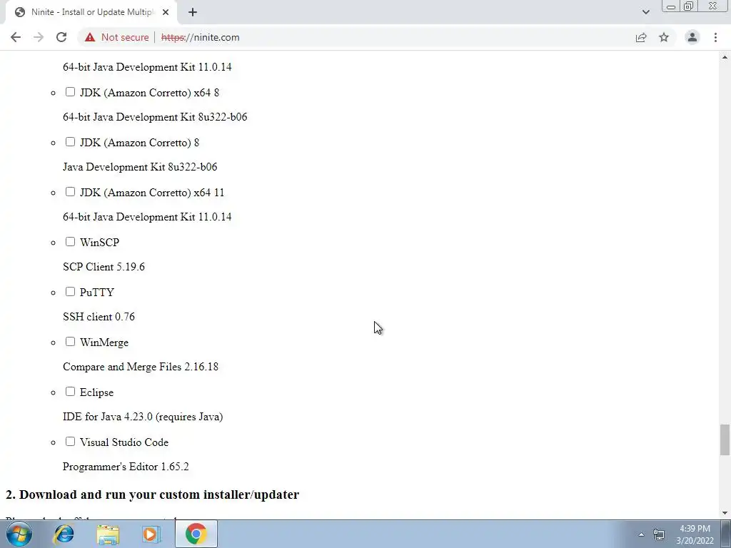Viewport: 731px width, 548px height.
Task: Open the tab search dropdown arrow
Action: click(645, 12)
